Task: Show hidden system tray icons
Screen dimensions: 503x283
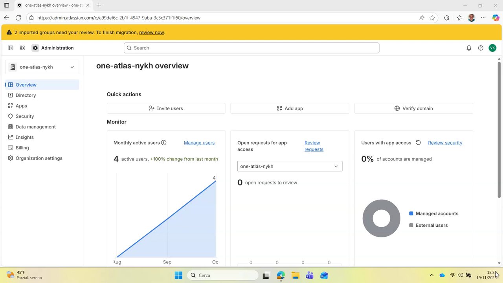Action: pos(431,275)
